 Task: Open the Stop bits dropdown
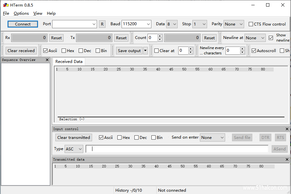200,24
